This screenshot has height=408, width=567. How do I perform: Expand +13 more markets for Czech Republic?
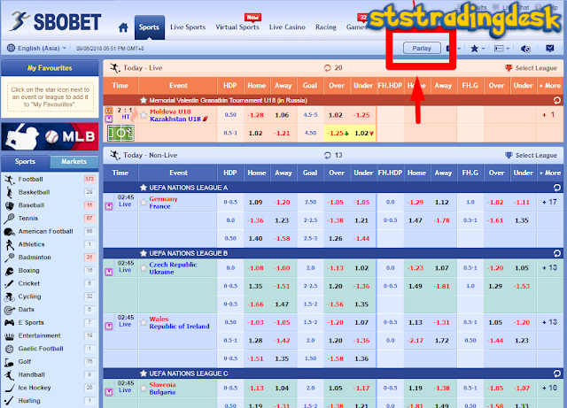pyautogui.click(x=549, y=268)
